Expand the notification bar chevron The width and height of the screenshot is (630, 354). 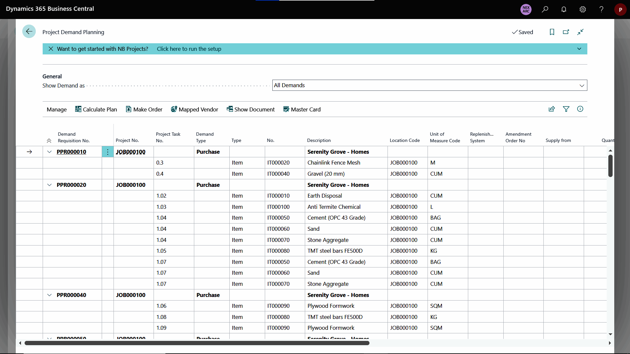pos(579,49)
